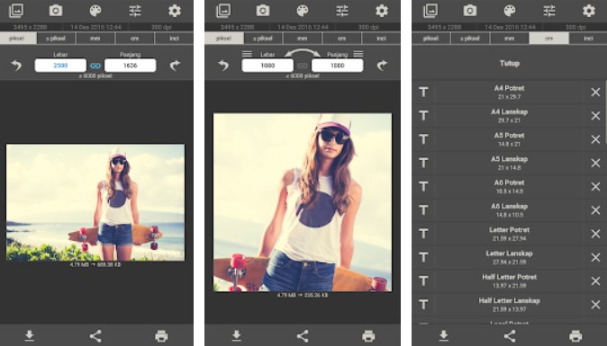The image size is (607, 346).
Task: Click the T icon beside A4 Lanskap
Action: [424, 115]
